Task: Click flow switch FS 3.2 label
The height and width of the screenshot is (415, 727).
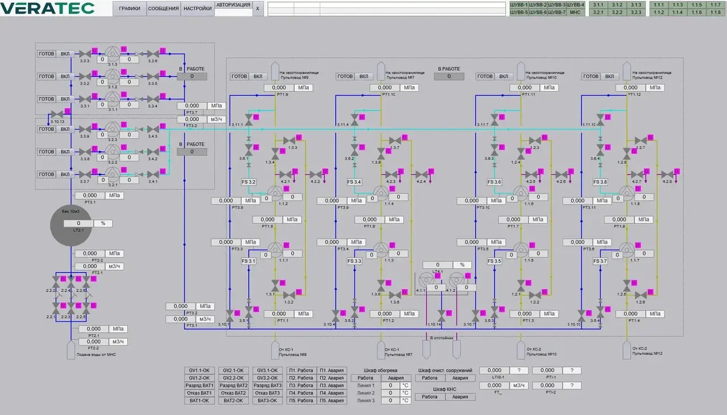Action: coord(249,182)
